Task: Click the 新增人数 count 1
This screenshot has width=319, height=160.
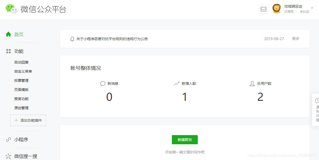Action: point(185,97)
